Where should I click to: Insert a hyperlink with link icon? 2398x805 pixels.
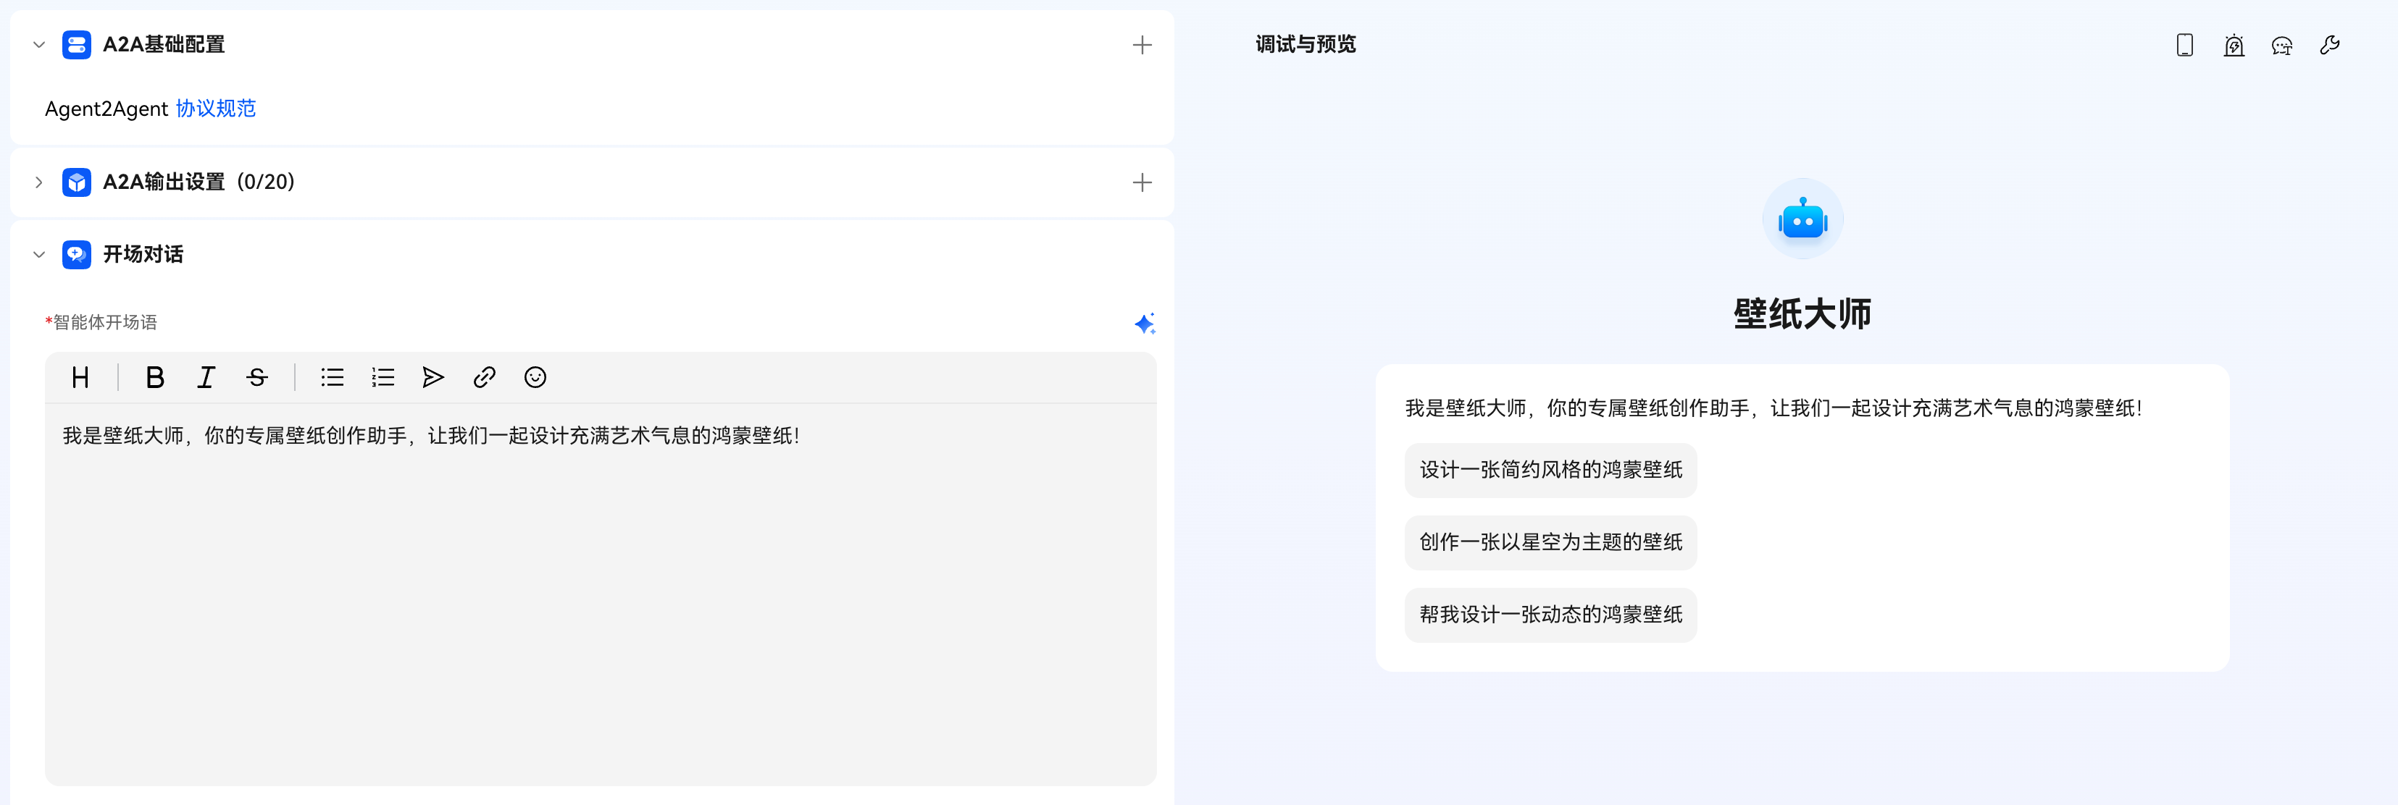click(x=484, y=377)
